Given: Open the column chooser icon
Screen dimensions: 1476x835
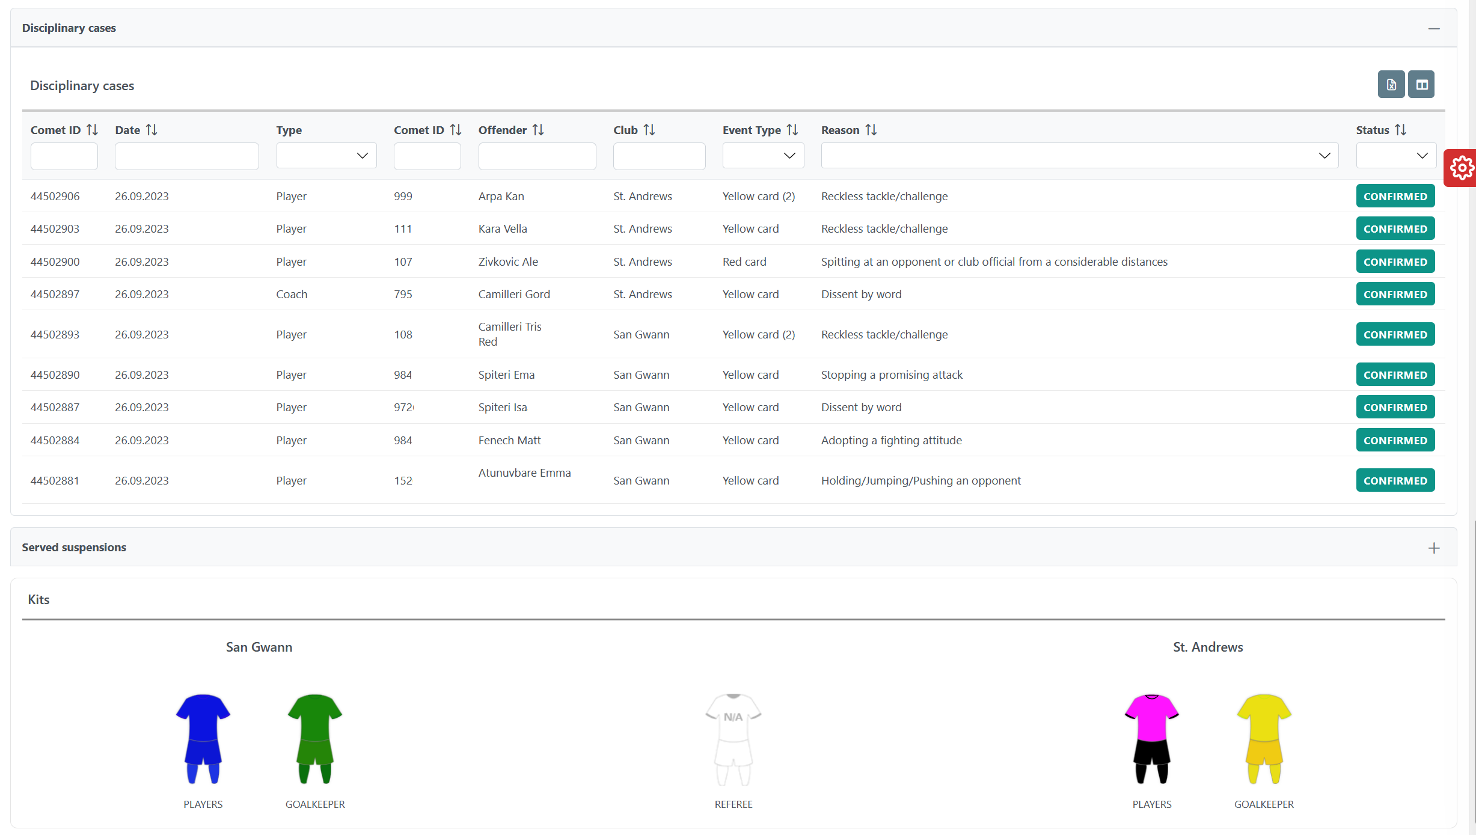Looking at the screenshot, I should (1421, 85).
